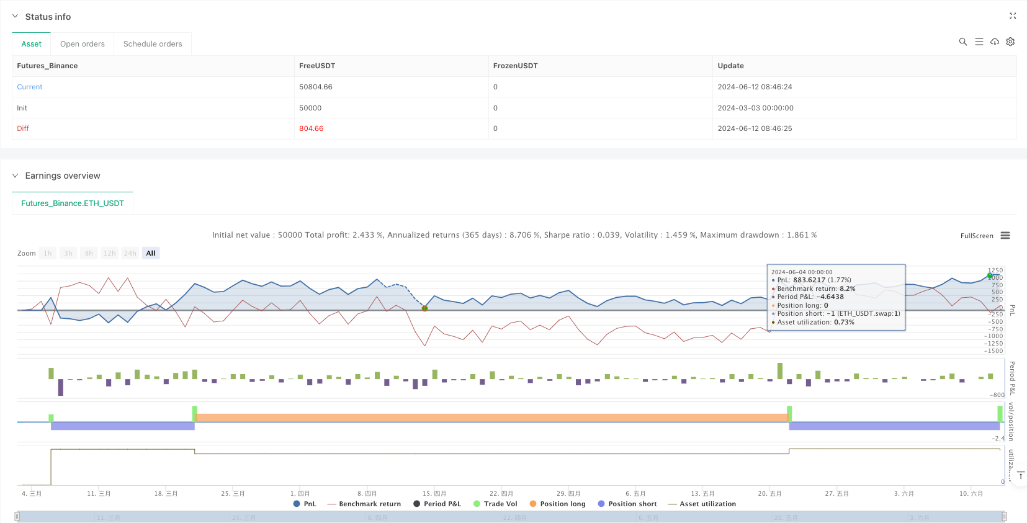The image size is (1027, 523).
Task: Click the scroll-to-top icon at right edge
Action: (x=1021, y=475)
